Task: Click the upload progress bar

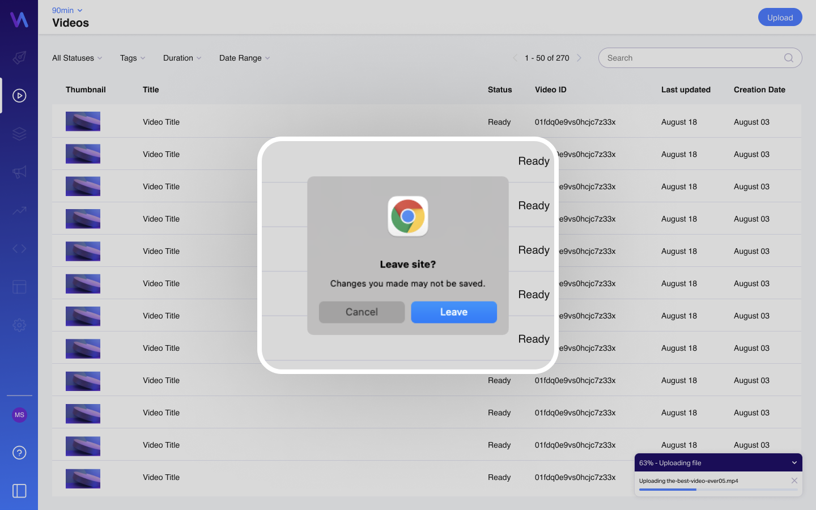Action: 719,490
